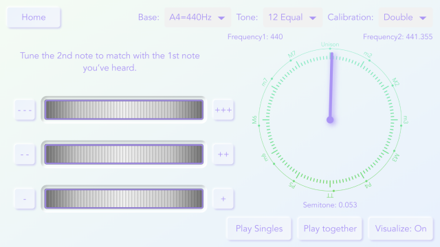
Task: Open the Calibration Double dropdown
Action: pyautogui.click(x=406, y=17)
